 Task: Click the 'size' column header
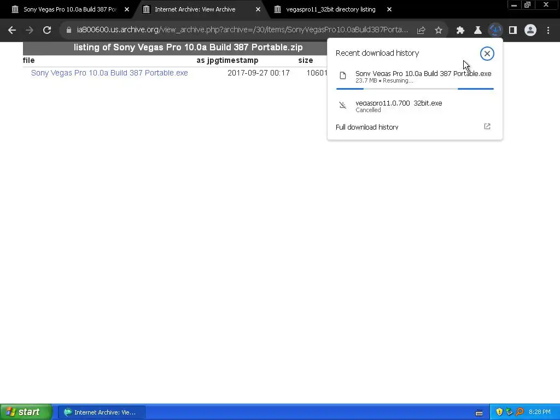click(x=305, y=60)
